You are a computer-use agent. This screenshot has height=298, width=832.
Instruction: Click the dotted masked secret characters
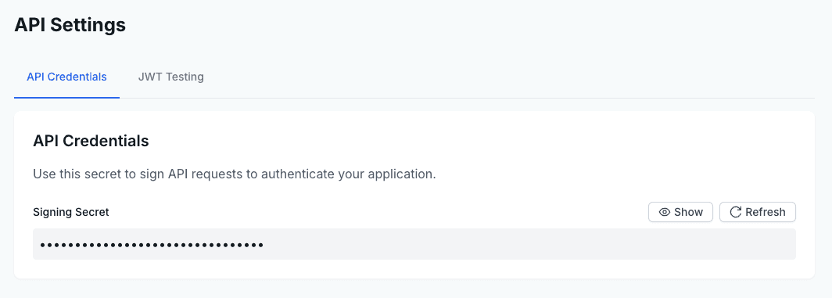[152, 245]
